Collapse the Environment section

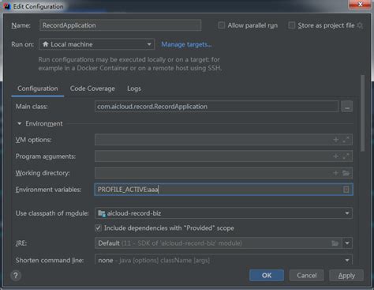19,123
